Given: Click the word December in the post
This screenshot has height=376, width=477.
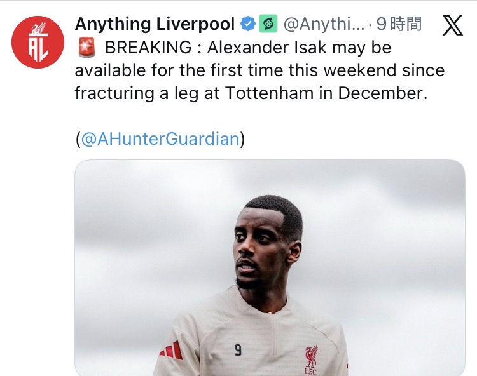Looking at the screenshot, I should point(380,93).
